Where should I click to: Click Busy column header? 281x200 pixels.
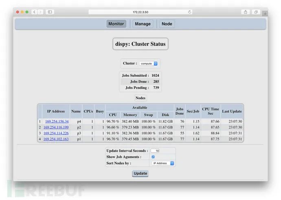click(100, 111)
